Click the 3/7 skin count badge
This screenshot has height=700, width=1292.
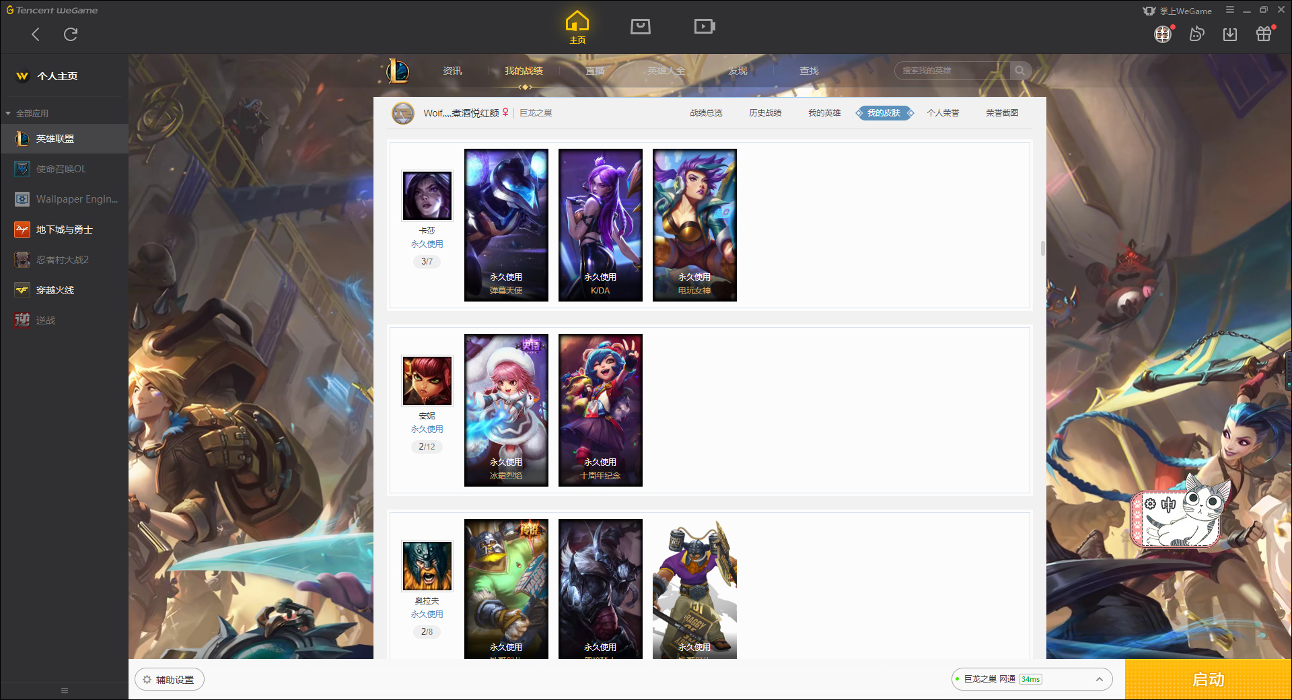click(x=427, y=261)
